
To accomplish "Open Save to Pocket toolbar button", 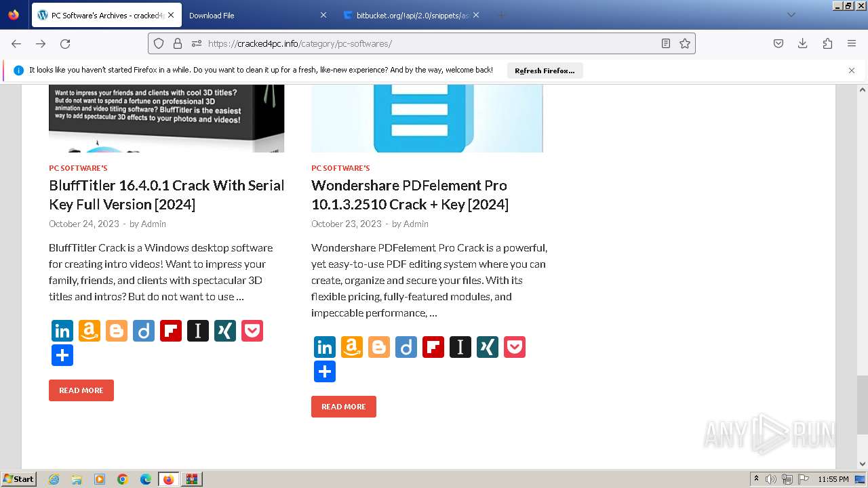I will tap(778, 43).
